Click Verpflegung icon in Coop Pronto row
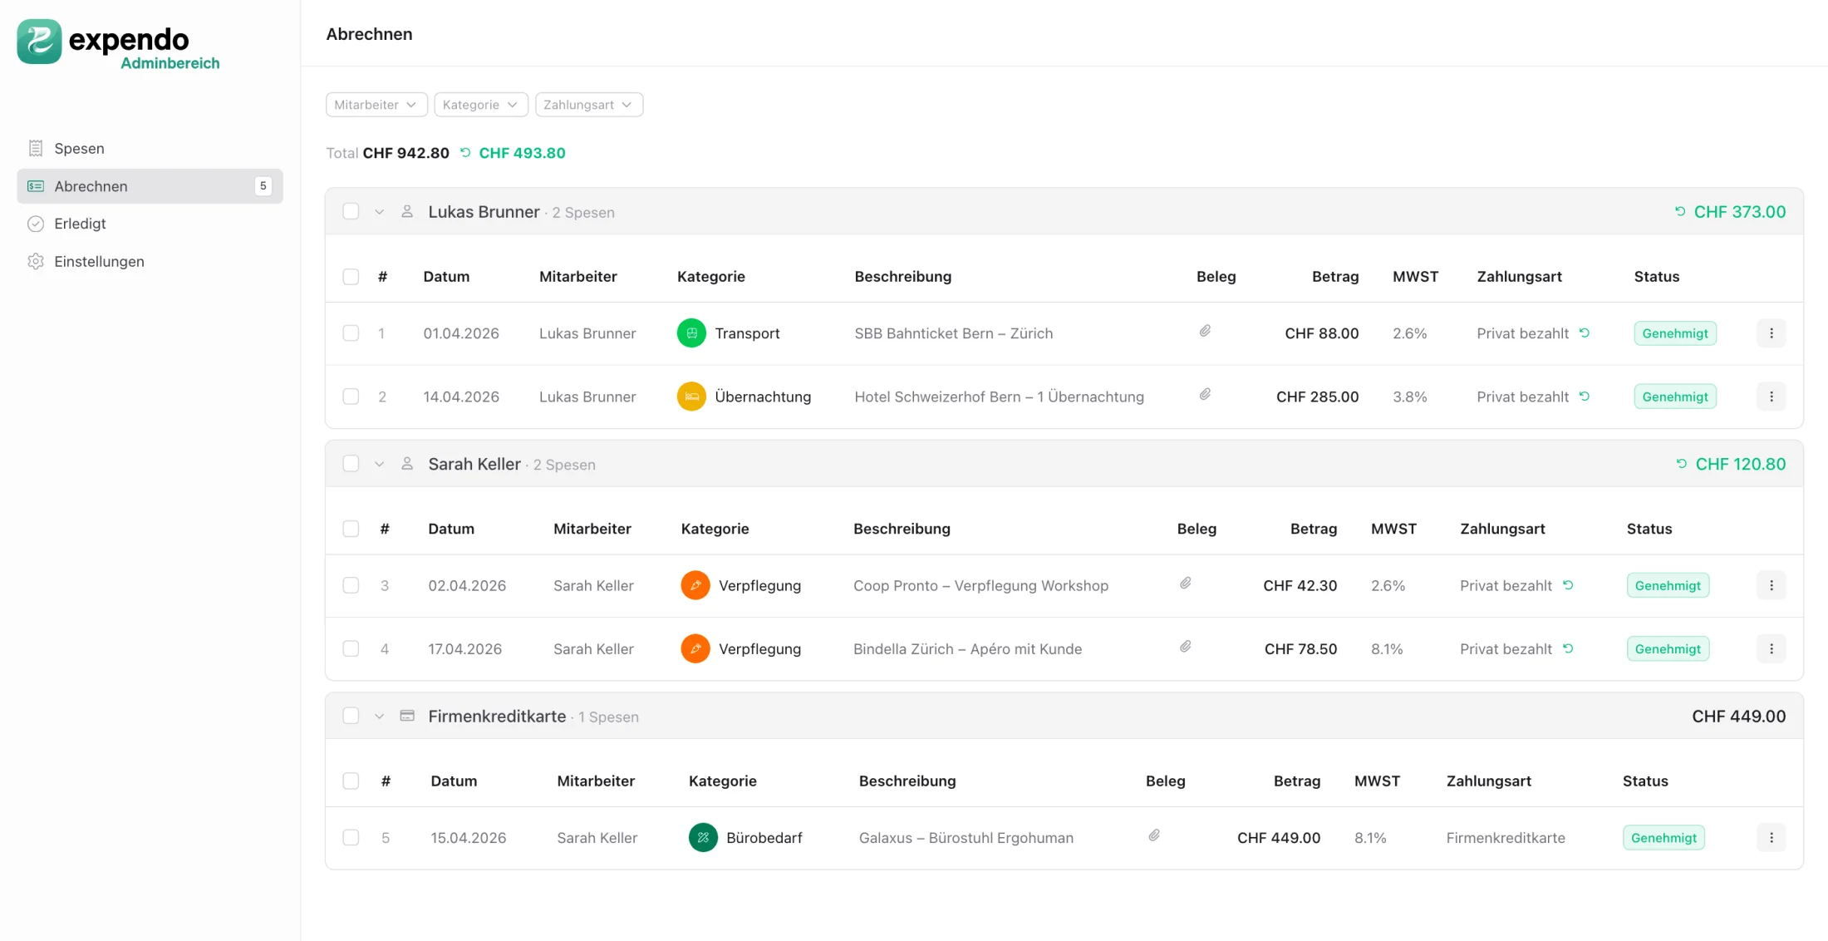 695,585
